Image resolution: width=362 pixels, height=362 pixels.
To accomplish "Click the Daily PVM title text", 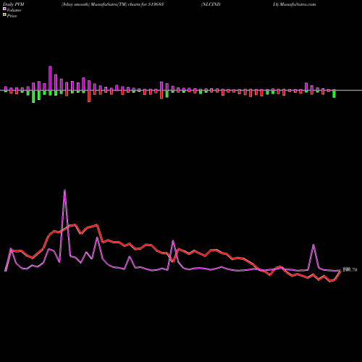I will 14,4.
